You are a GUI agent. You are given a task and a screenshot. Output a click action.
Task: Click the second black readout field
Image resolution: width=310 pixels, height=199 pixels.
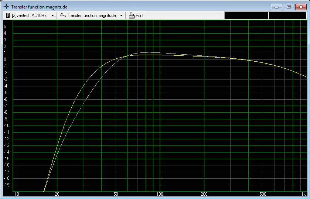(x=287, y=16)
